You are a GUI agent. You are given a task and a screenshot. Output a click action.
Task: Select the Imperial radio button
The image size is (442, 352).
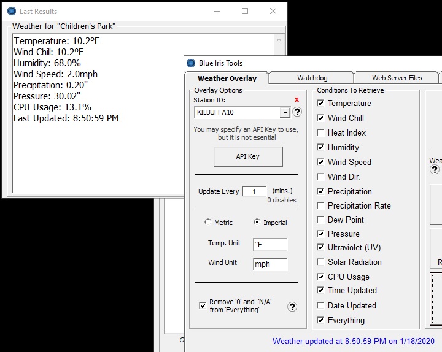click(257, 222)
